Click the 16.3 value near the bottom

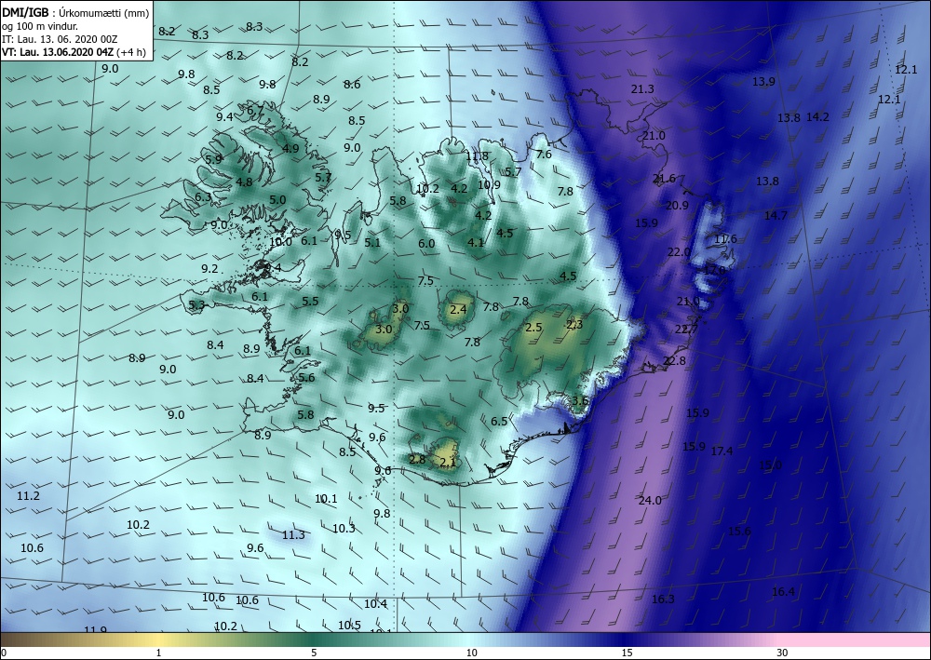click(x=663, y=599)
